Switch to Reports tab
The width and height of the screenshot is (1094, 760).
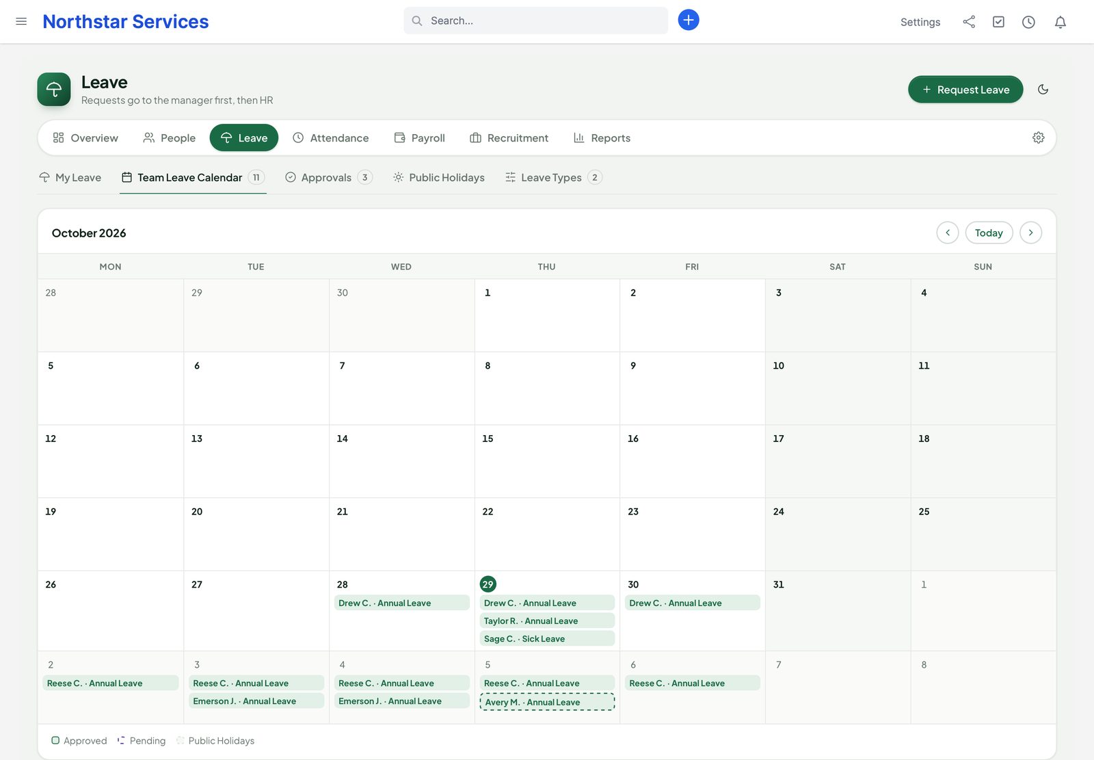(602, 137)
